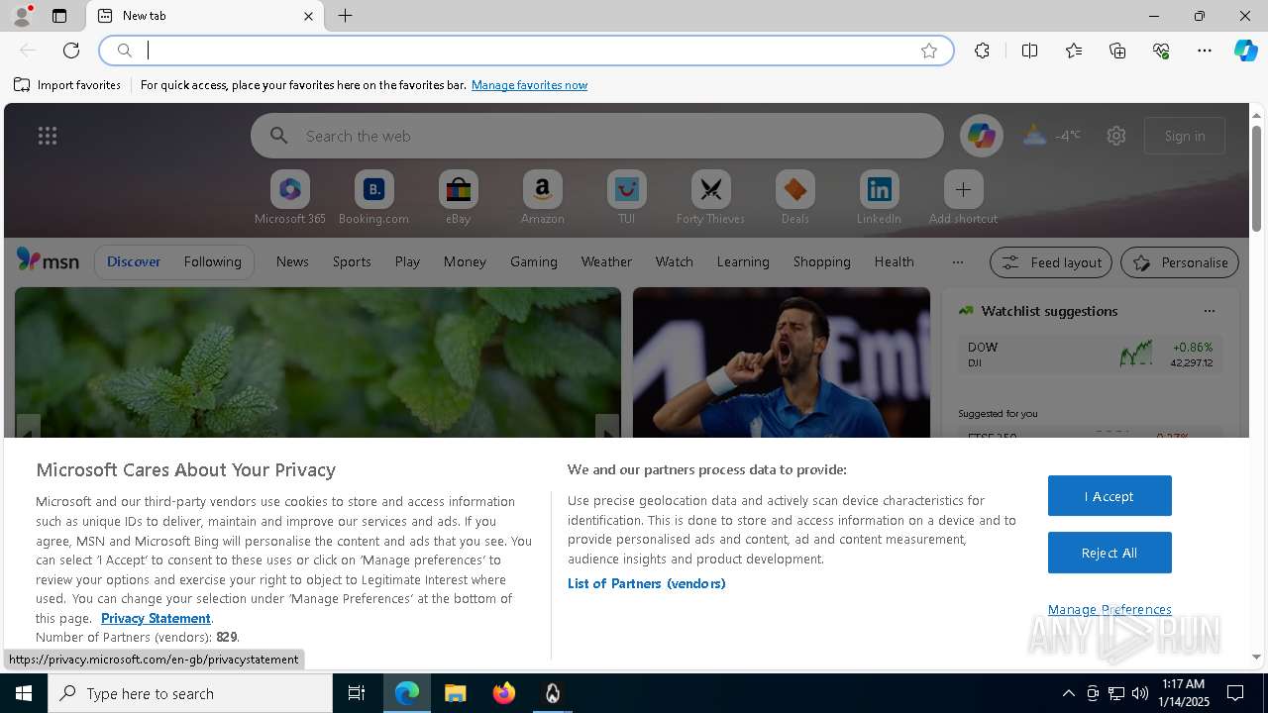Open Manage Preferences link
1268x713 pixels.
1109,609
